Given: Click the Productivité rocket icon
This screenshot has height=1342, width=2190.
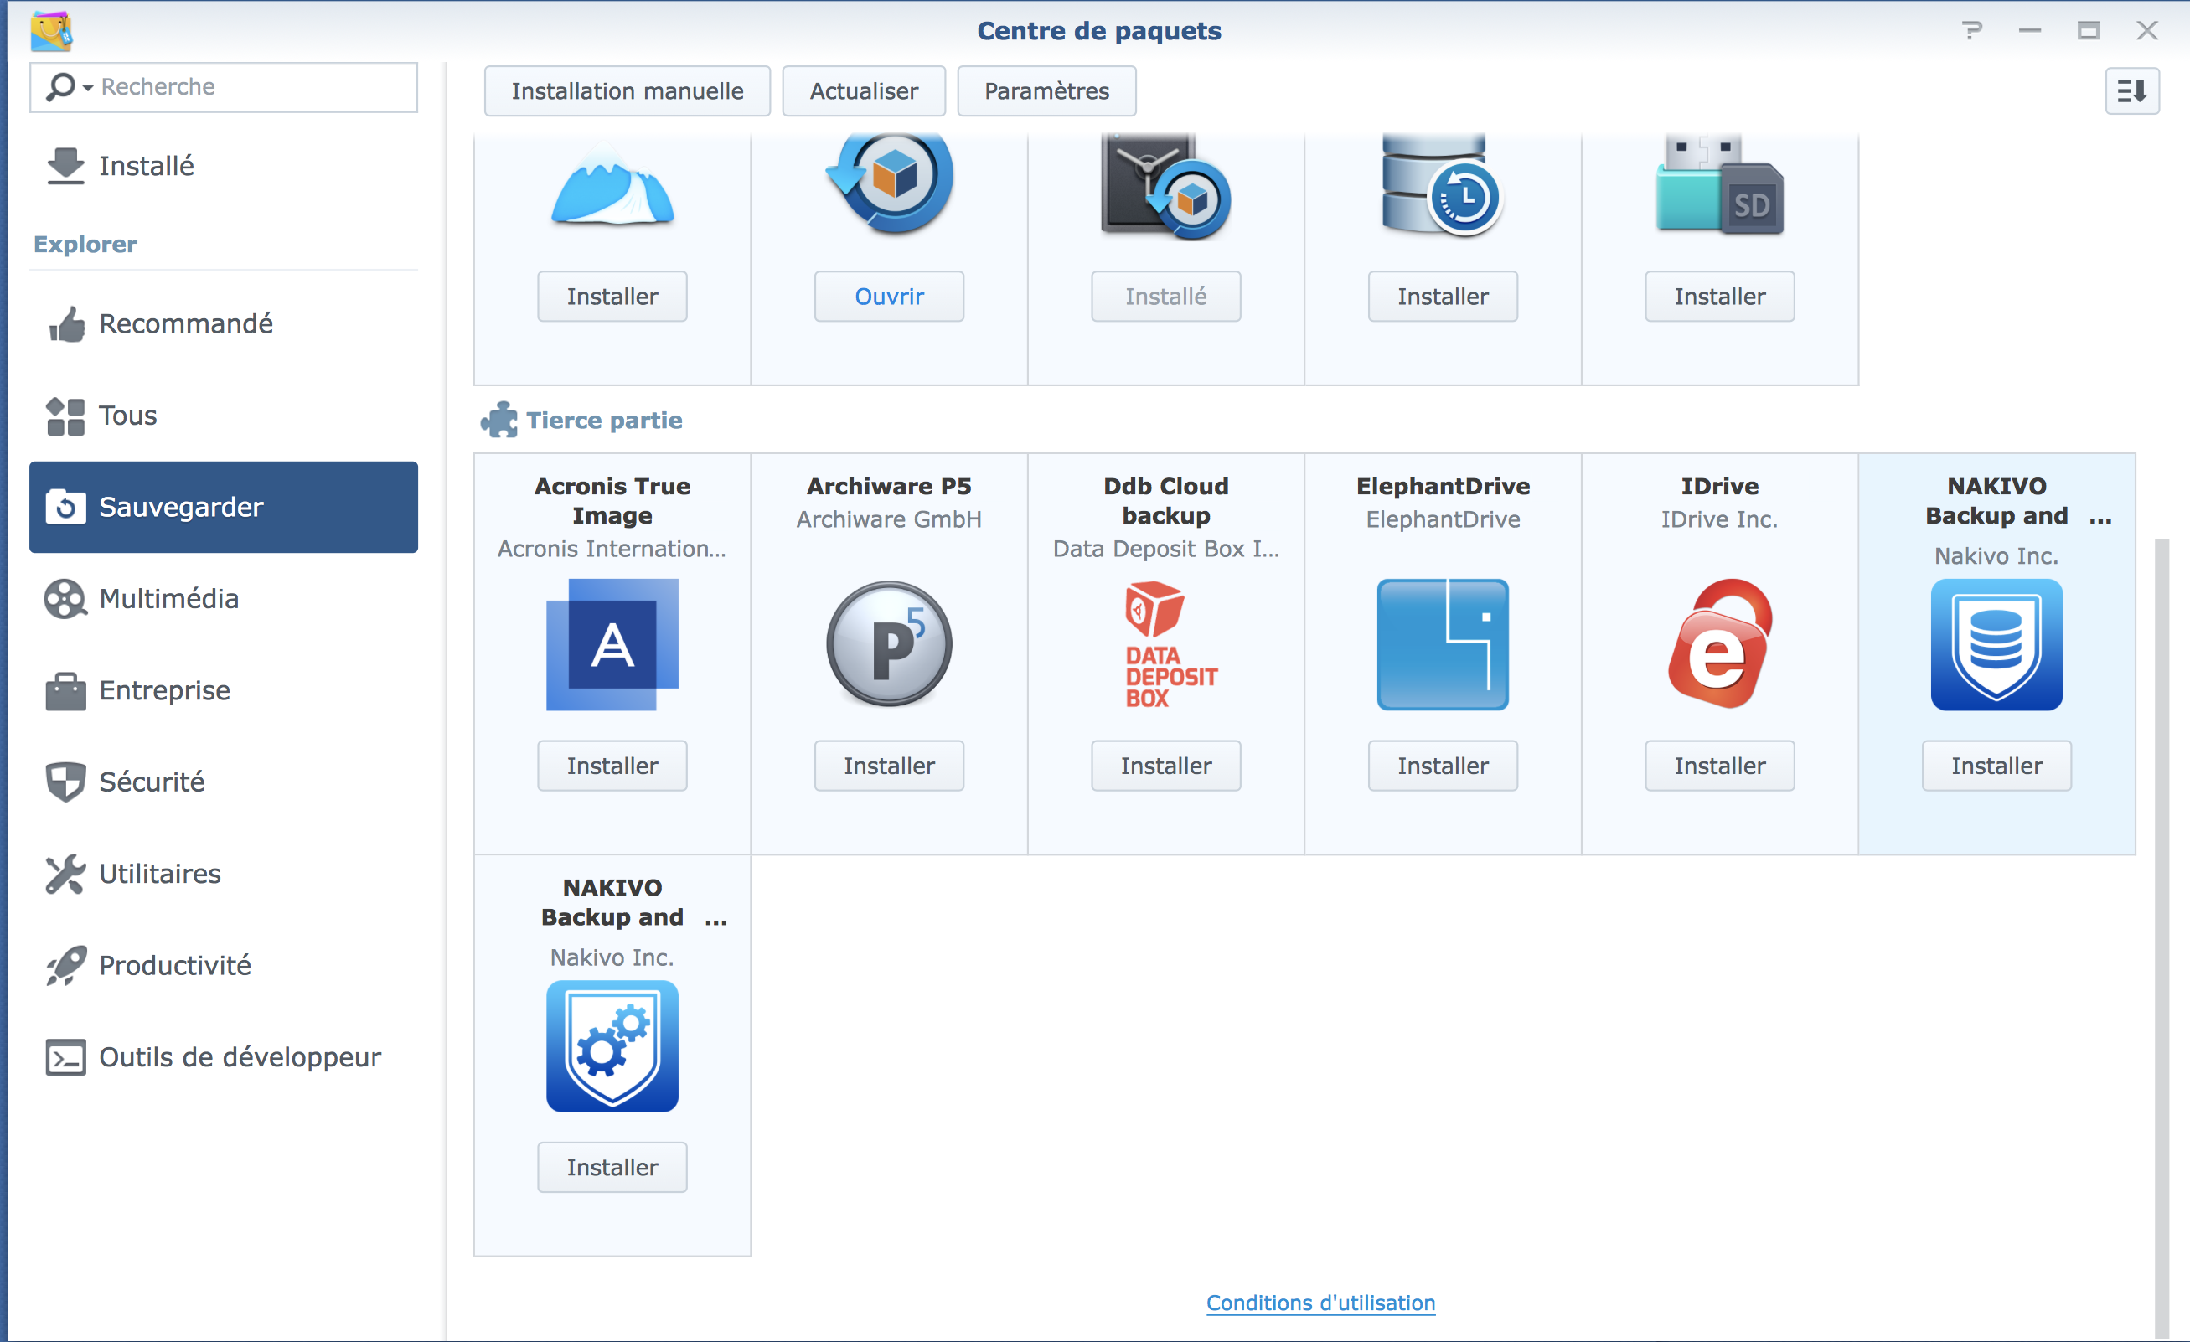Looking at the screenshot, I should (x=66, y=965).
